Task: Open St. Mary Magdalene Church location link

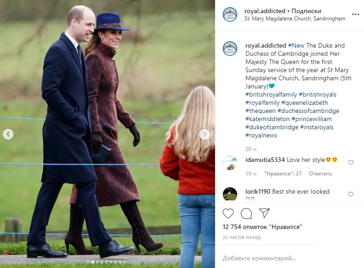Action: coord(295,19)
